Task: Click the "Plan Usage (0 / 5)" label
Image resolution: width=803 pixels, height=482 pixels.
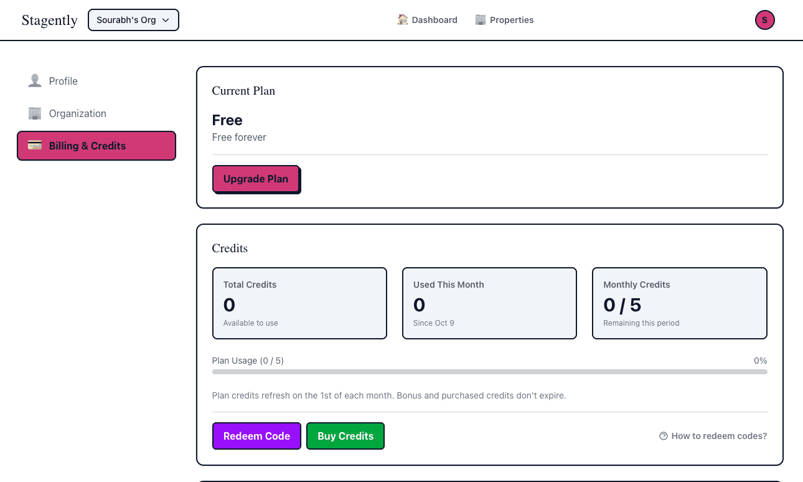Action: [x=248, y=361]
